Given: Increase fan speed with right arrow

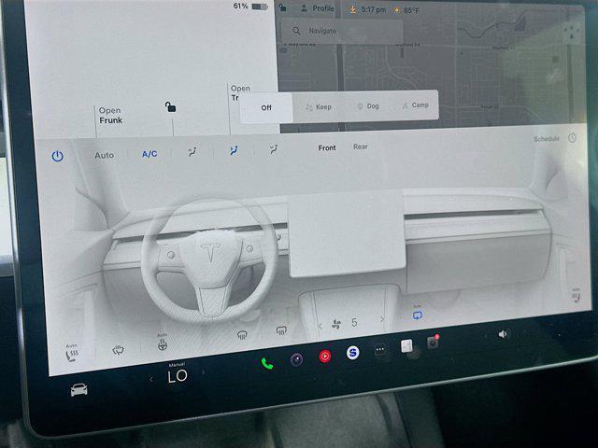Looking at the screenshot, I should (x=382, y=319).
